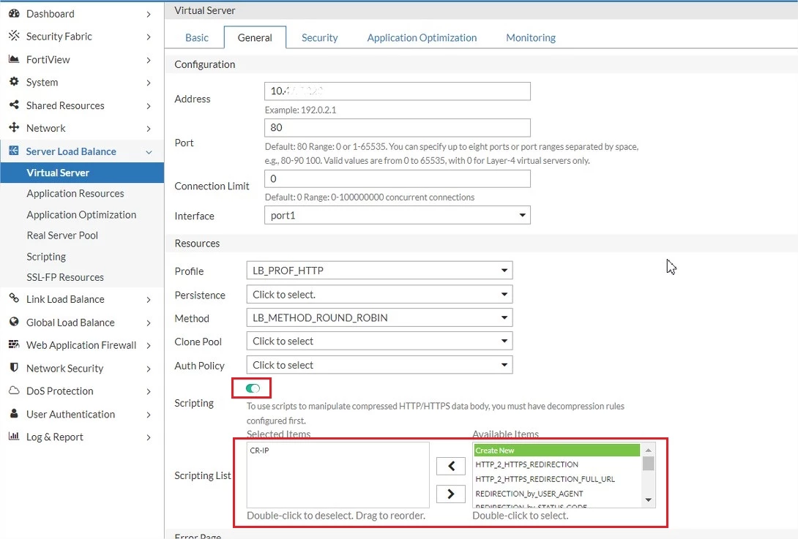The image size is (798, 539).
Task: Expand the Web Application Firewall chevron
Action: click(149, 346)
